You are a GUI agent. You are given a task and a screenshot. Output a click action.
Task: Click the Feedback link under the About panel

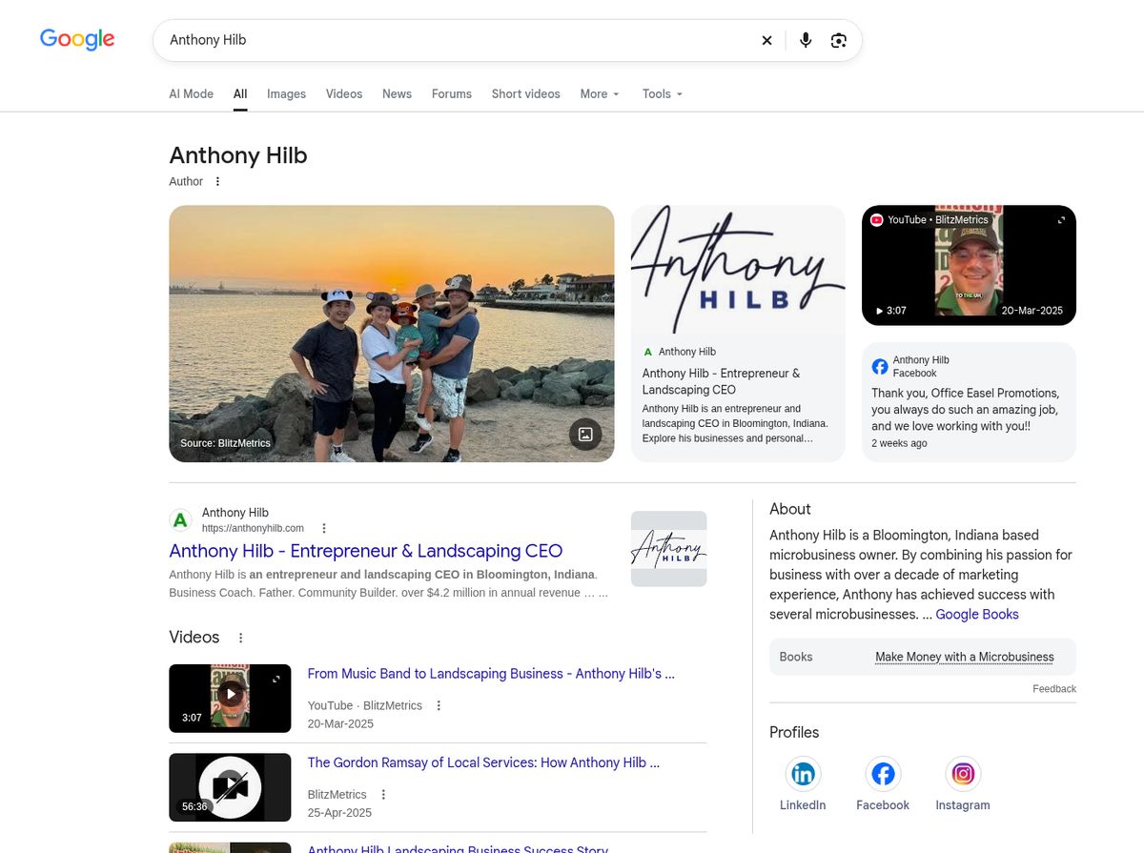pos(1054,688)
